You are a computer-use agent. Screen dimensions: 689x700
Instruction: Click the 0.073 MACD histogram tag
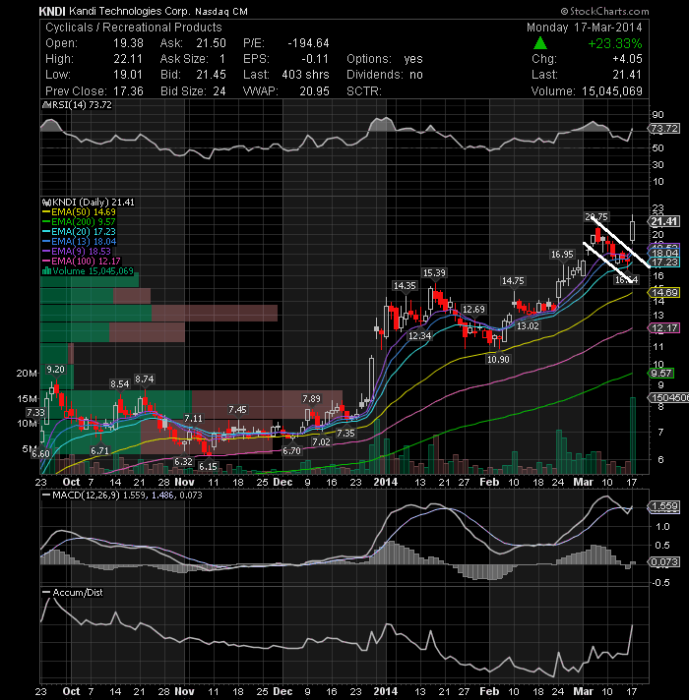click(664, 562)
